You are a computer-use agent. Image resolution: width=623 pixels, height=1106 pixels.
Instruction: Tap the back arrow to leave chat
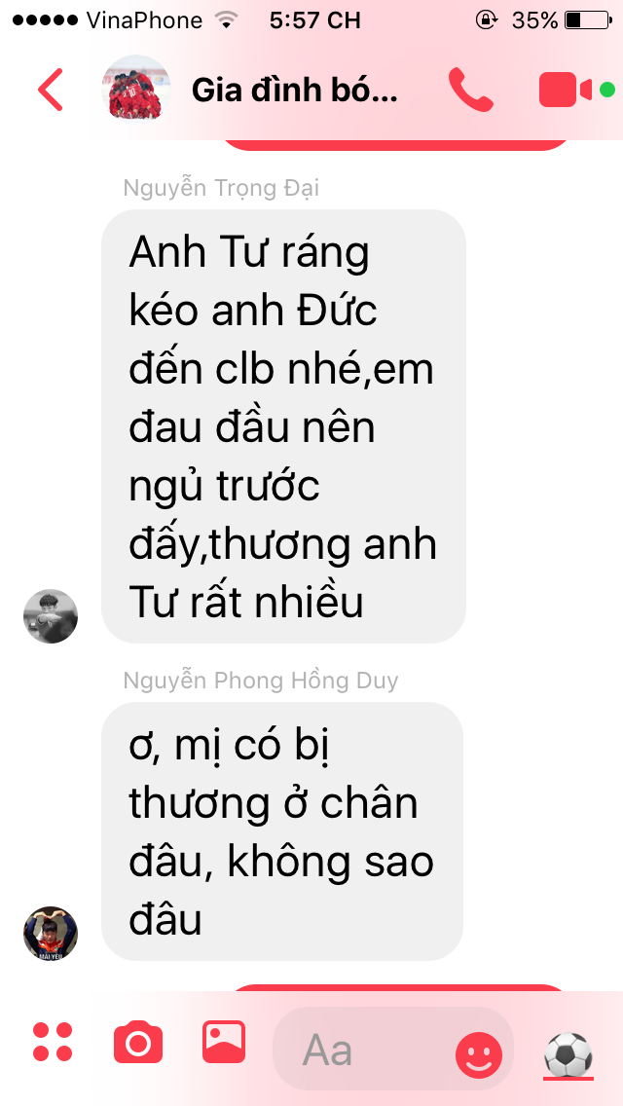[51, 90]
